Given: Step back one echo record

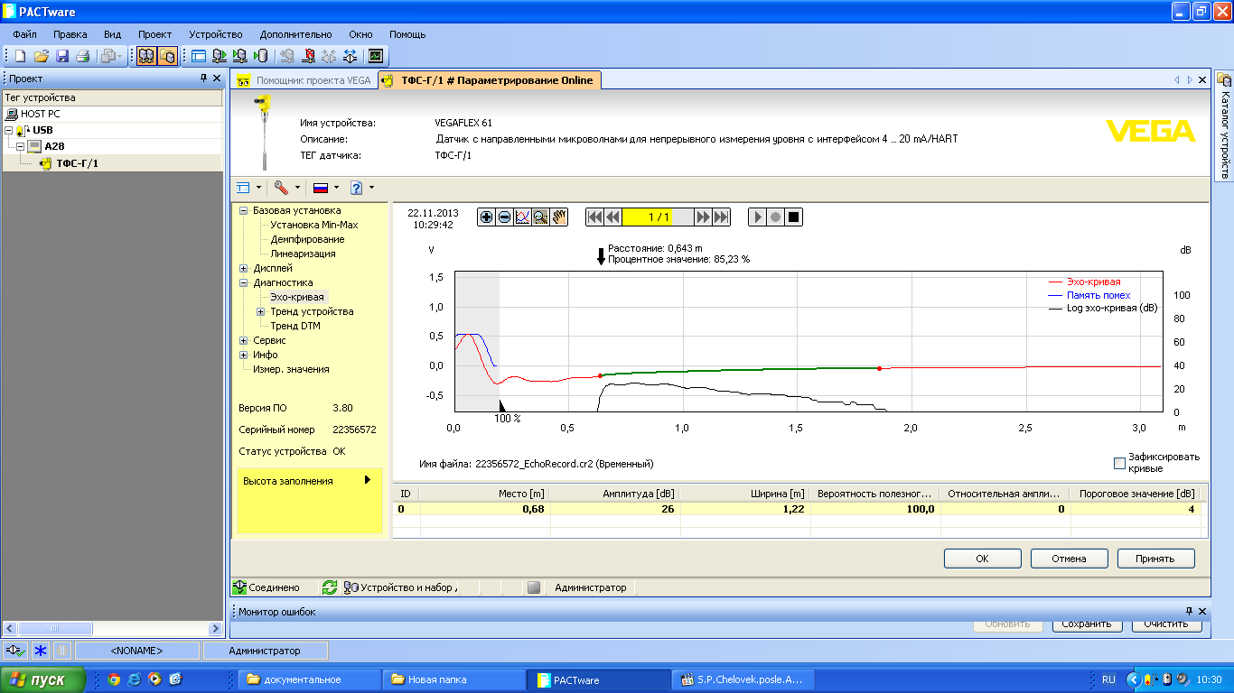Looking at the screenshot, I should (612, 217).
